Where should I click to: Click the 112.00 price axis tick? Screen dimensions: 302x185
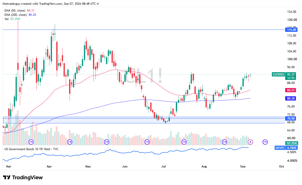click(x=291, y=35)
